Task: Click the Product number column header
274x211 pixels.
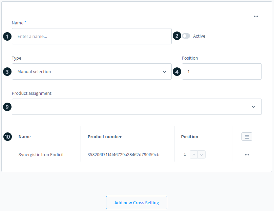Action: [105, 137]
